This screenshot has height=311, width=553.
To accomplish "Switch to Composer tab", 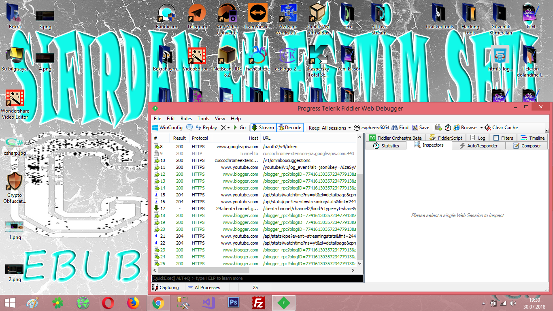I will 527,146.
